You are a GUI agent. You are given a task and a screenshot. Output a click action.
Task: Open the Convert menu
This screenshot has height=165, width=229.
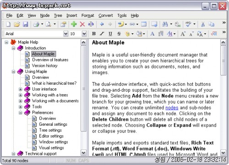(x=105, y=15)
